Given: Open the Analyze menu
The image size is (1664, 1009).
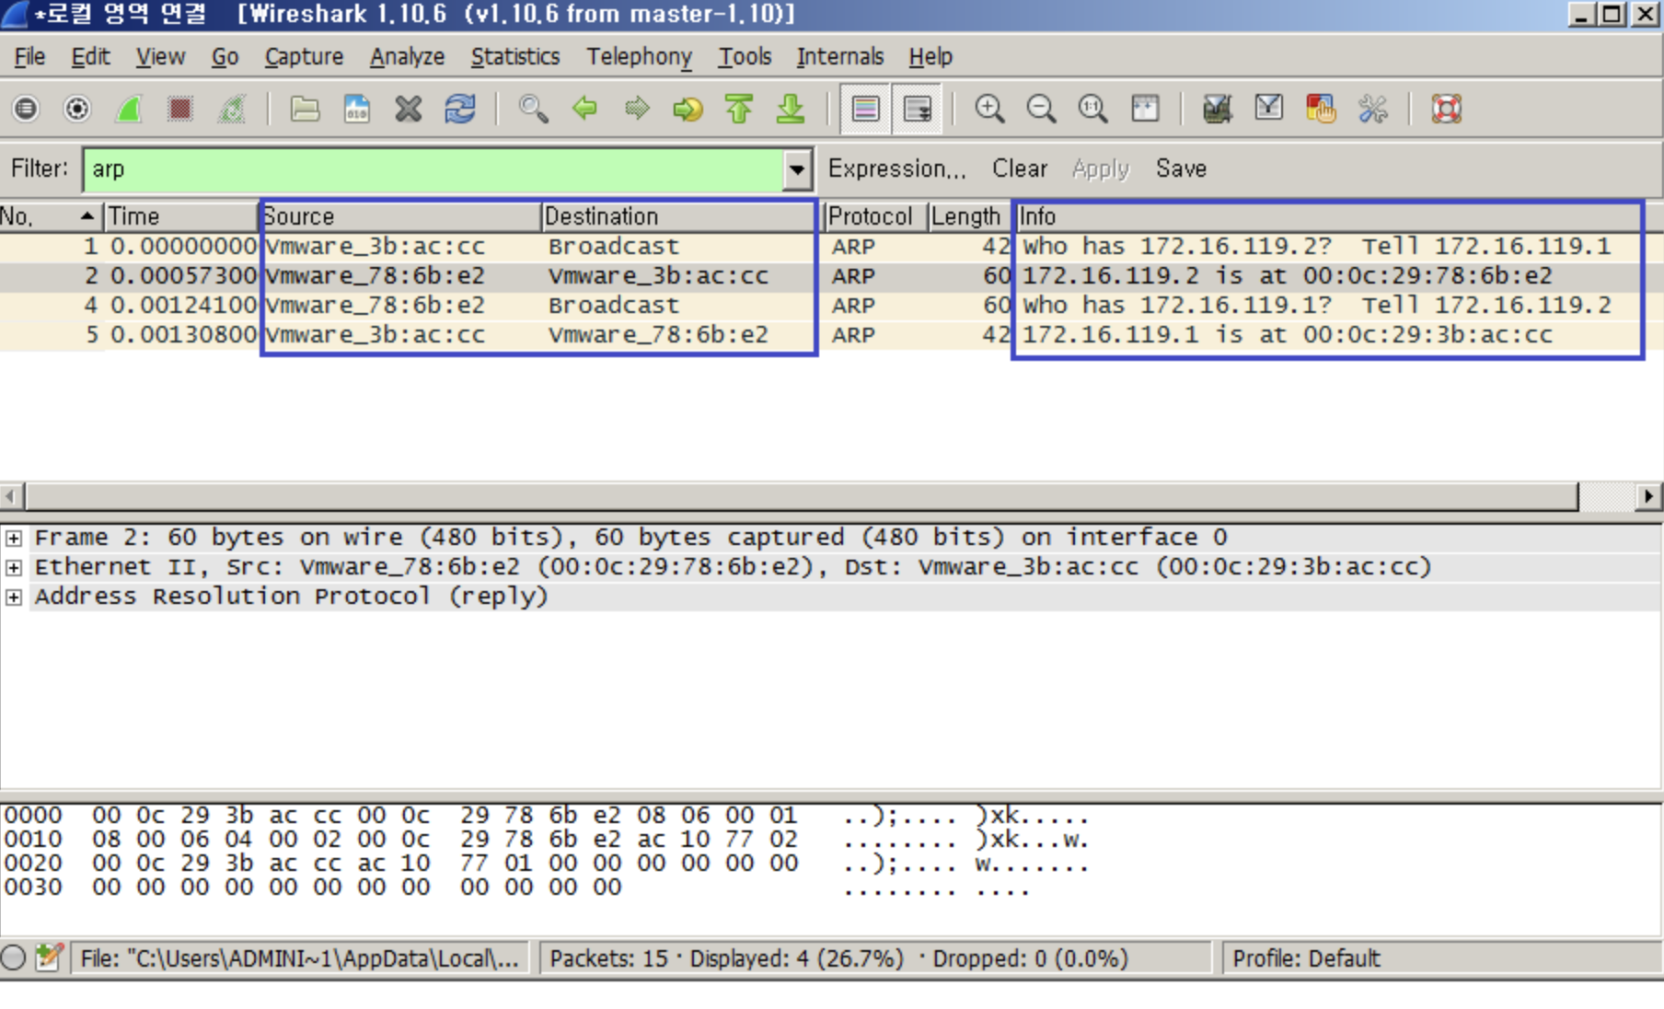Looking at the screenshot, I should coord(407,57).
